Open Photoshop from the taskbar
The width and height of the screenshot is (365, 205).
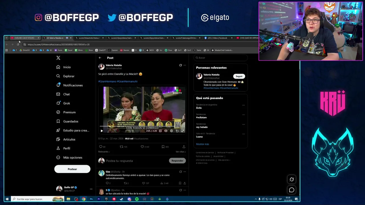click(91, 199)
